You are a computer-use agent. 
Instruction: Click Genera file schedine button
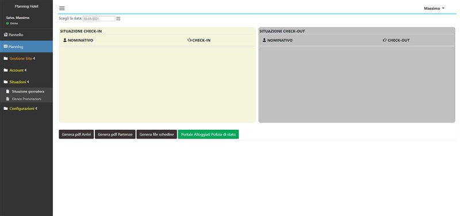(x=156, y=134)
